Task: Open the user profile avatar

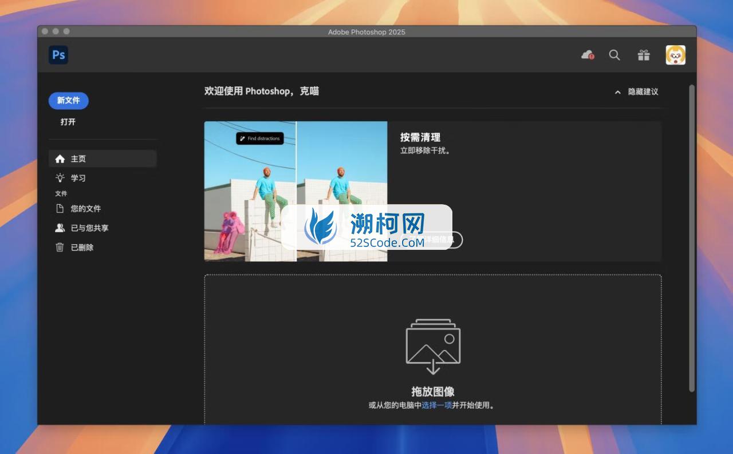Action: coord(676,55)
